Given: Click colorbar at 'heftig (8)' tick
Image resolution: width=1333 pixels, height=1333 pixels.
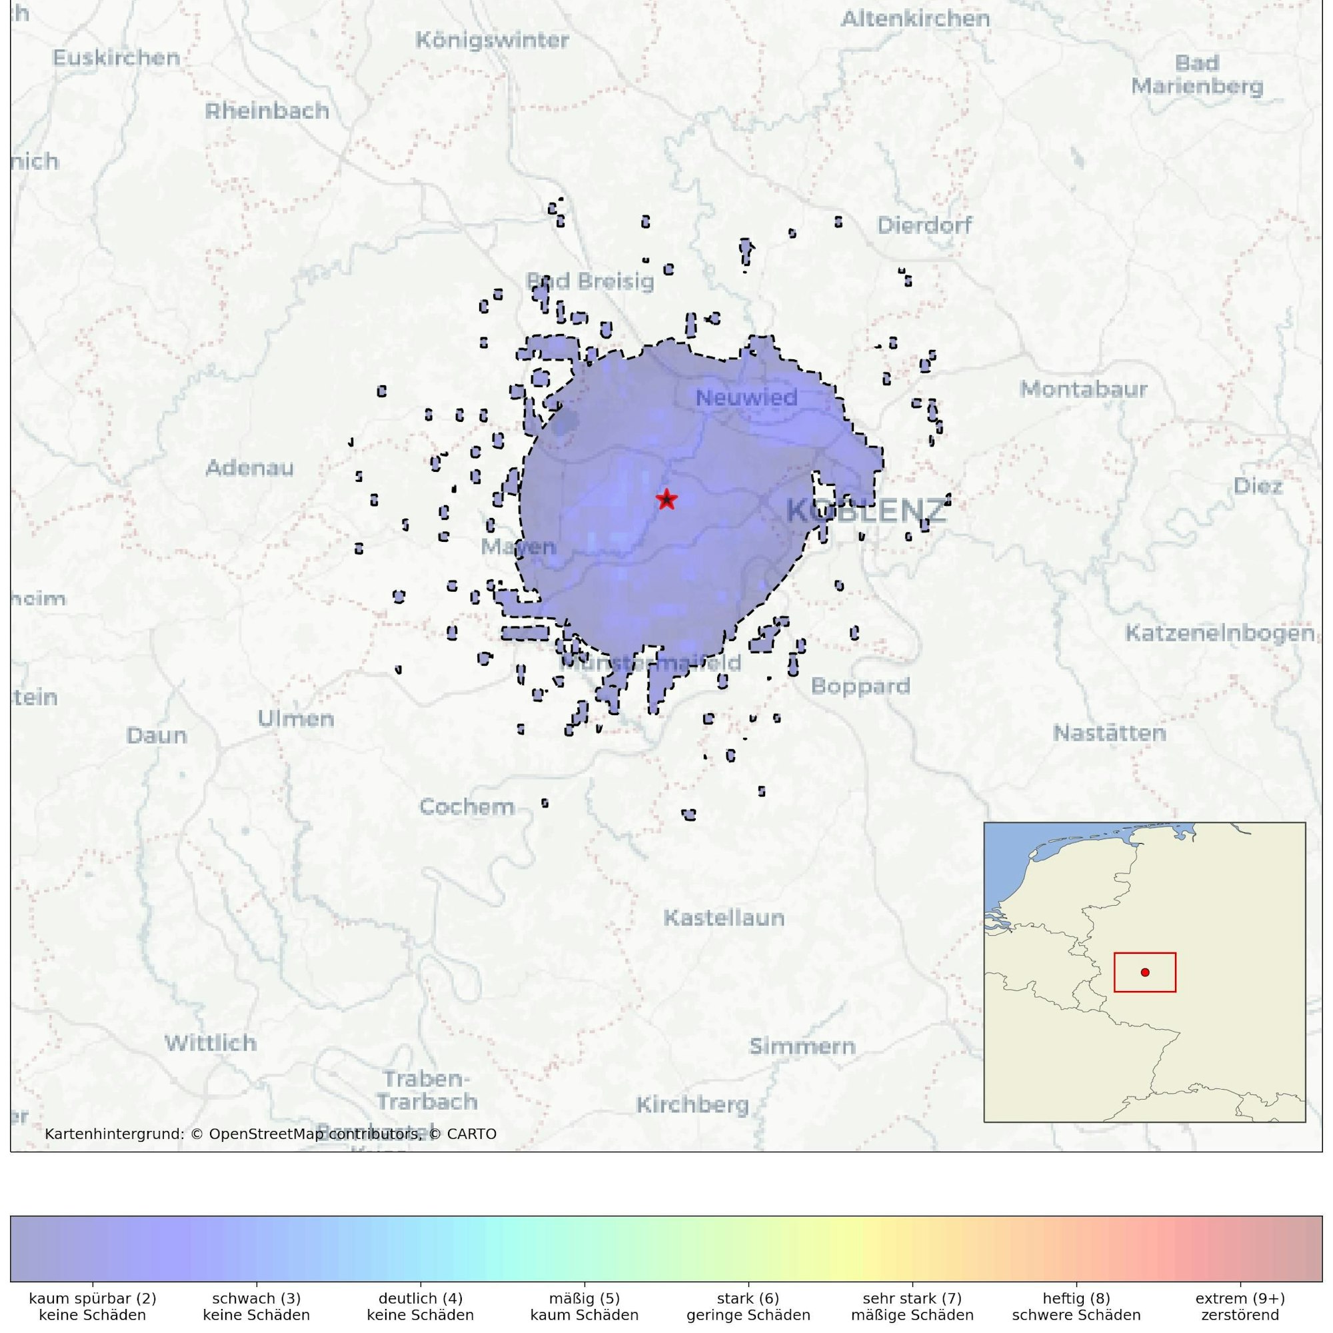Looking at the screenshot, I should 1076,1249.
